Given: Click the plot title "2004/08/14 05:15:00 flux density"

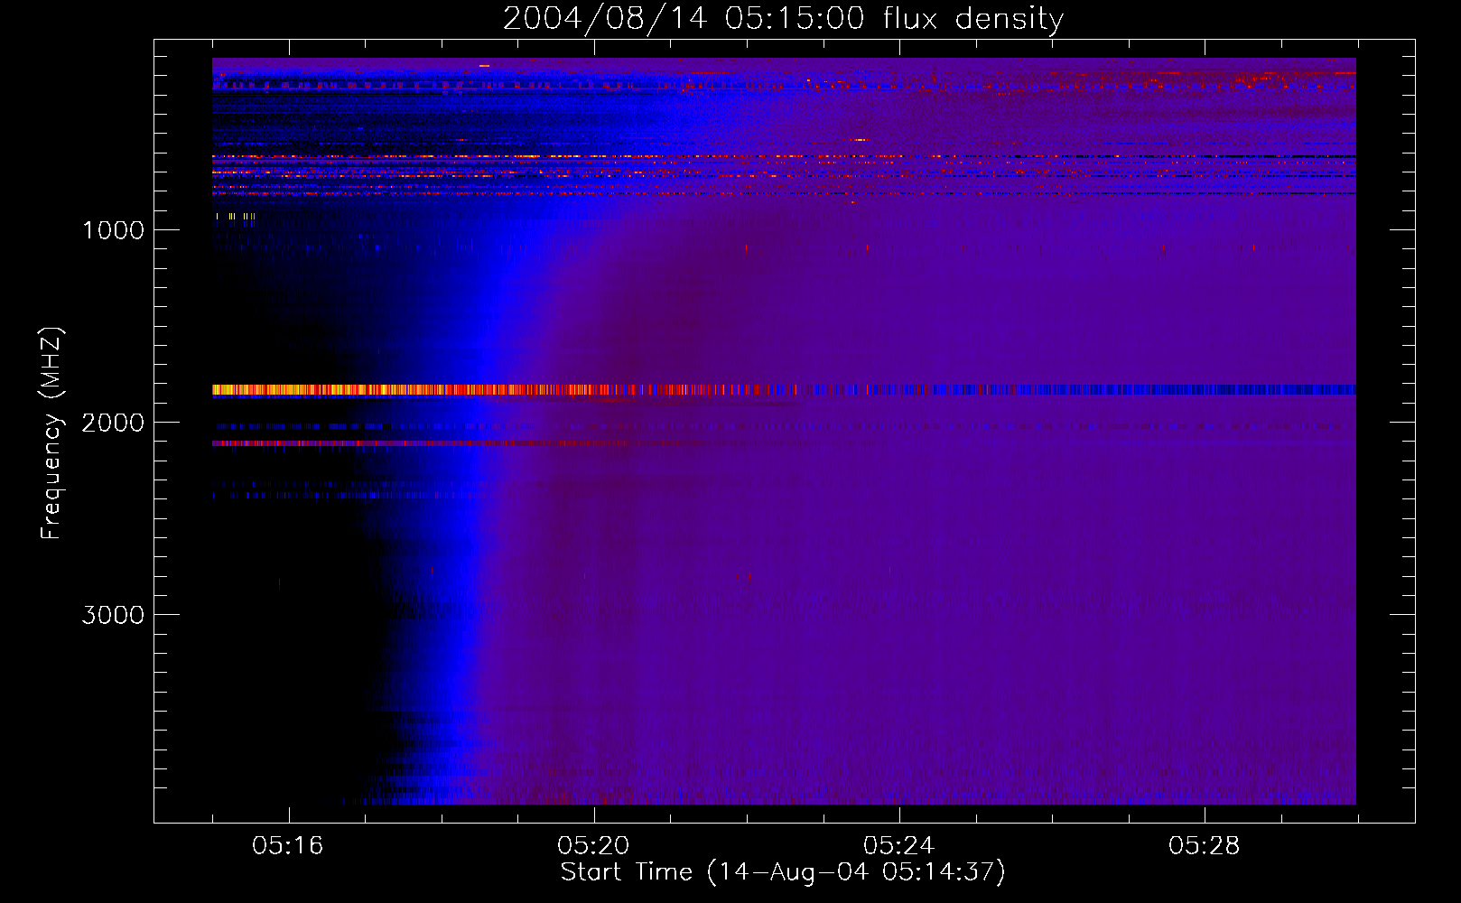Looking at the screenshot, I should pos(783,18).
